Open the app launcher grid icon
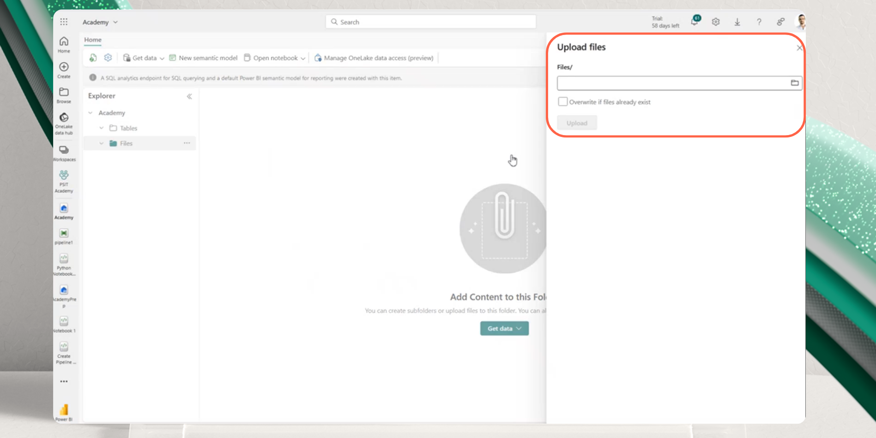 click(64, 22)
